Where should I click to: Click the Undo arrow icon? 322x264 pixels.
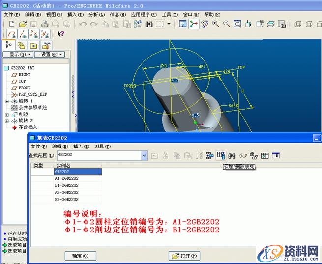click(83, 24)
